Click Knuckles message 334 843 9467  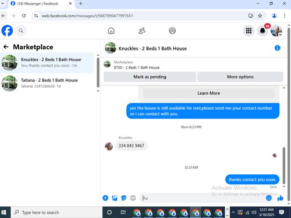[x=132, y=145]
